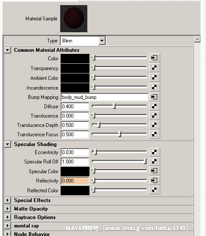The height and width of the screenshot is (236, 206).
Task: Click the Diffuse 0.400 value field
Action: click(75, 107)
